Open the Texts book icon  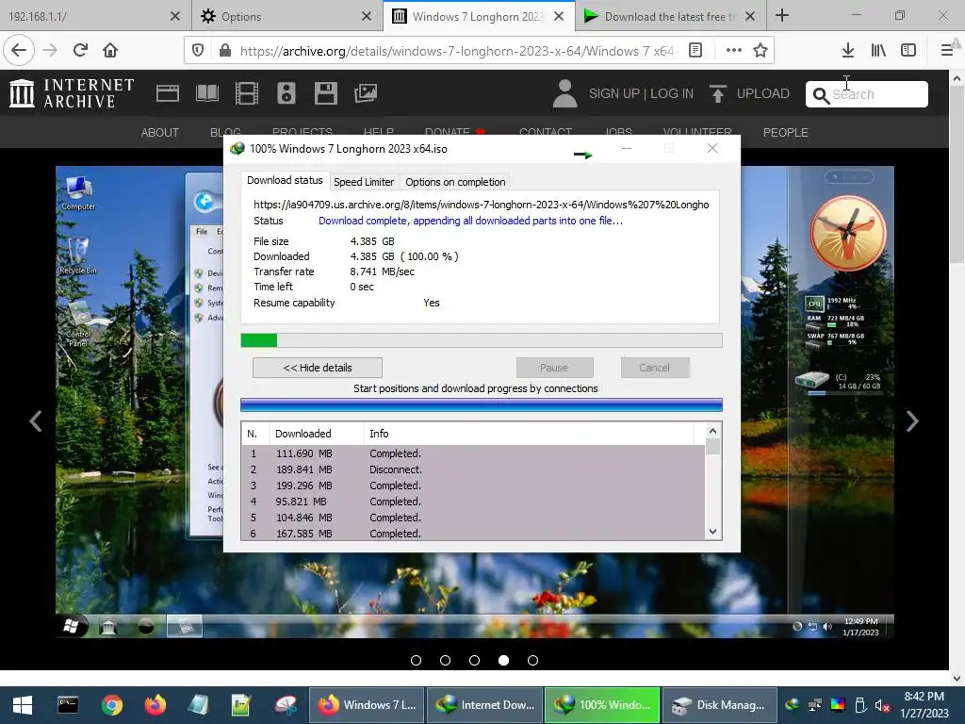tap(206, 93)
